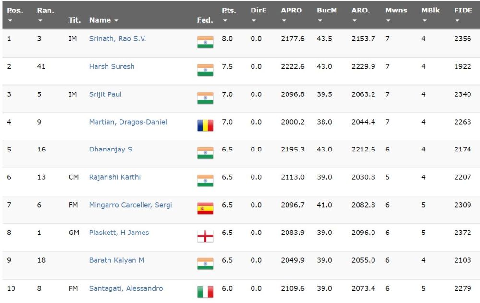Image resolution: width=480 pixels, height=303 pixels.
Task: Select BucM value 41.0
Action: (x=324, y=205)
